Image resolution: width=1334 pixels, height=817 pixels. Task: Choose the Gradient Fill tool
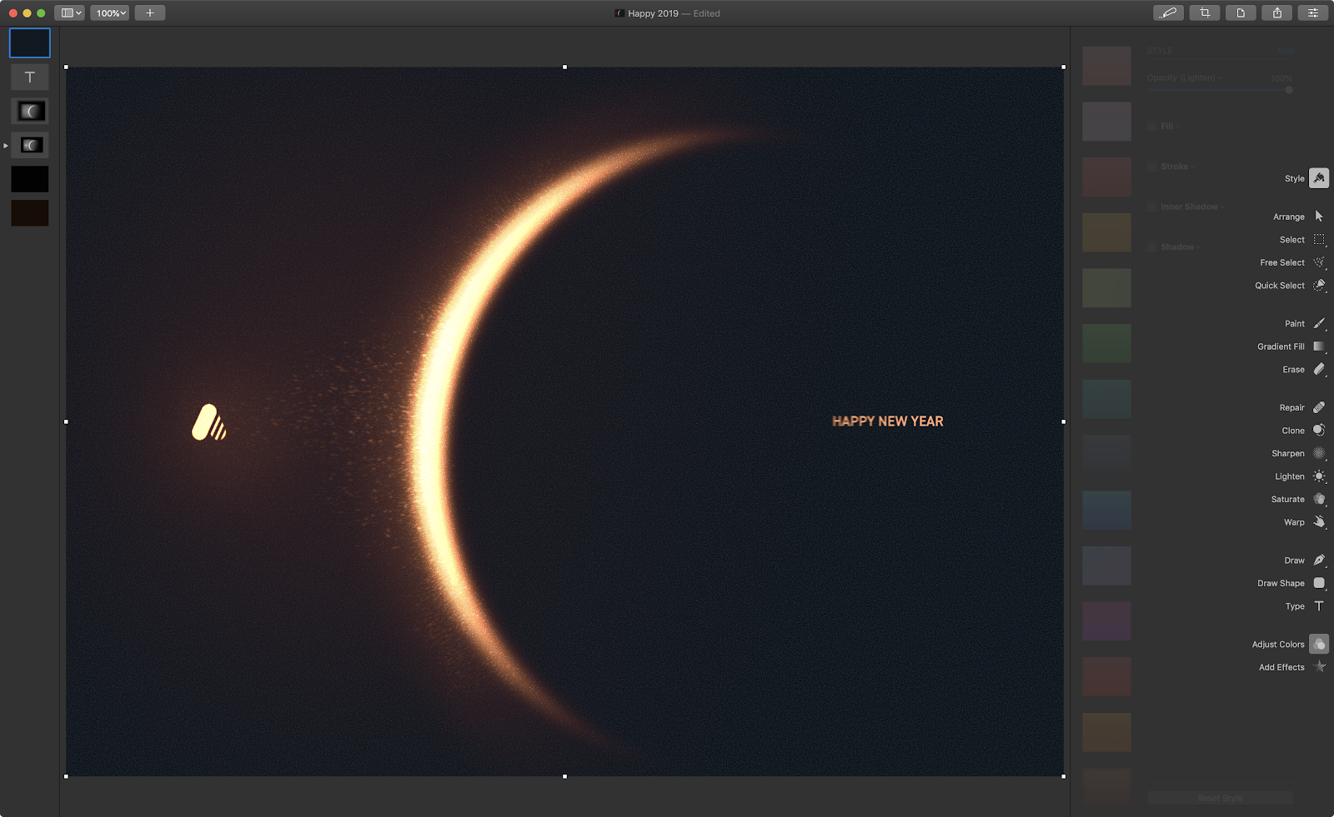click(x=1319, y=346)
